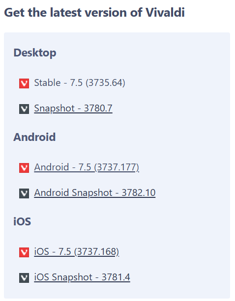Image resolution: width=235 pixels, height=301 pixels.
Task: Click the red Vivaldi icon beside iOS 7.5
Action: (24, 252)
